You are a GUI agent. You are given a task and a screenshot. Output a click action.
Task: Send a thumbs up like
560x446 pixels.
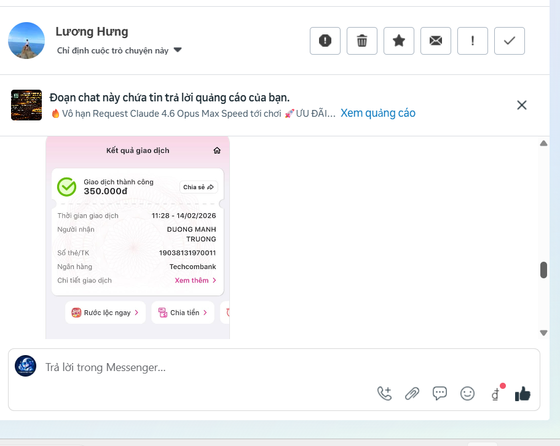[523, 394]
